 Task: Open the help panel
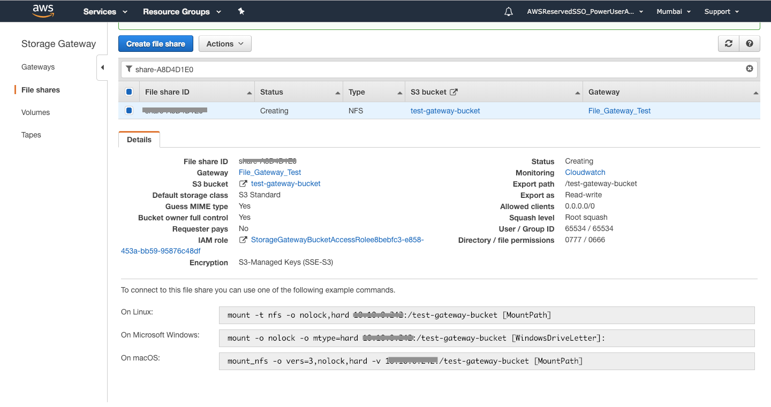pyautogui.click(x=749, y=43)
